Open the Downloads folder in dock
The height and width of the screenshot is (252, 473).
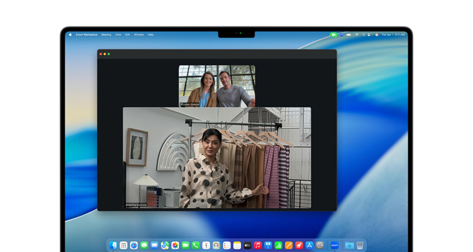point(350,246)
